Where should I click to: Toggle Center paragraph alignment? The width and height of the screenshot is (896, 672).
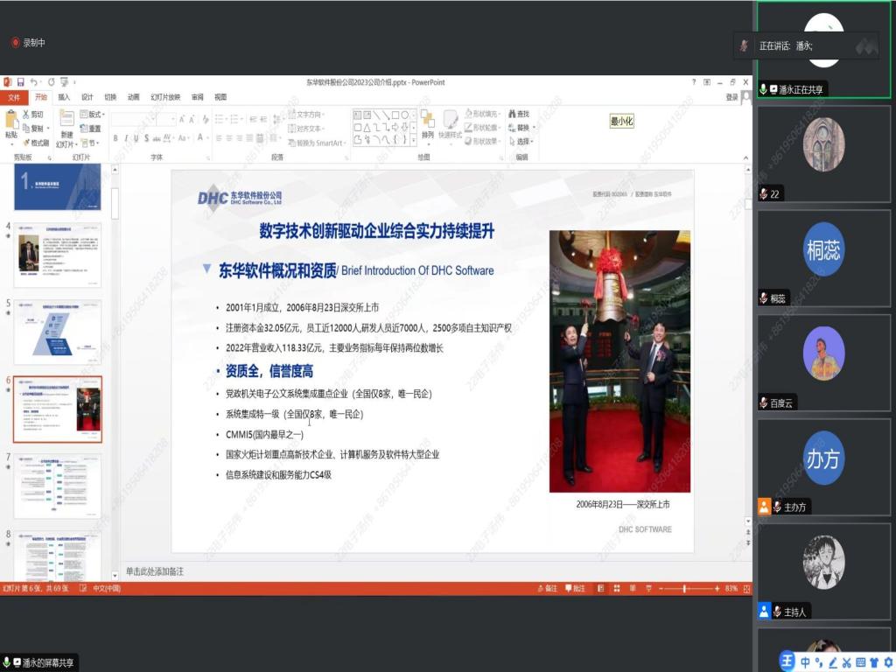229,138
